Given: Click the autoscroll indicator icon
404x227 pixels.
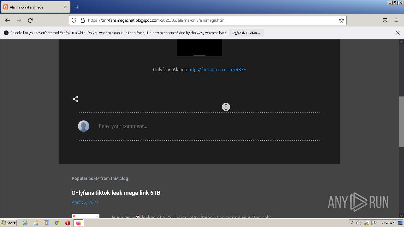Looking at the screenshot, I should pyautogui.click(x=226, y=107).
